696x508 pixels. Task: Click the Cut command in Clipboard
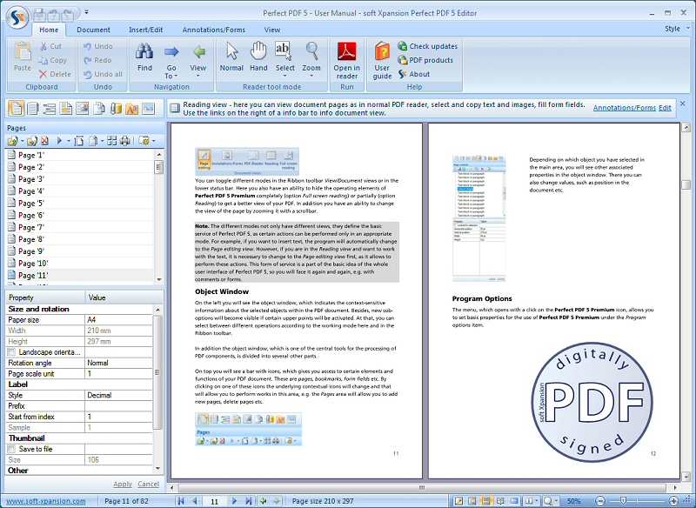(x=51, y=46)
